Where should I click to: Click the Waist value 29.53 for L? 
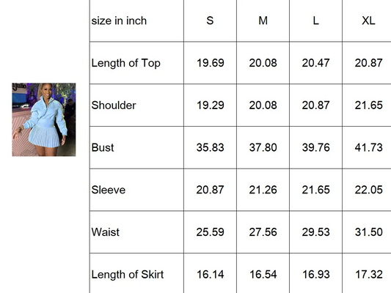[315, 232]
